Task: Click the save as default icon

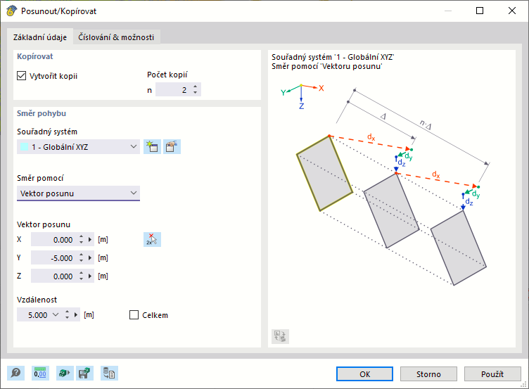Action: [x=84, y=373]
